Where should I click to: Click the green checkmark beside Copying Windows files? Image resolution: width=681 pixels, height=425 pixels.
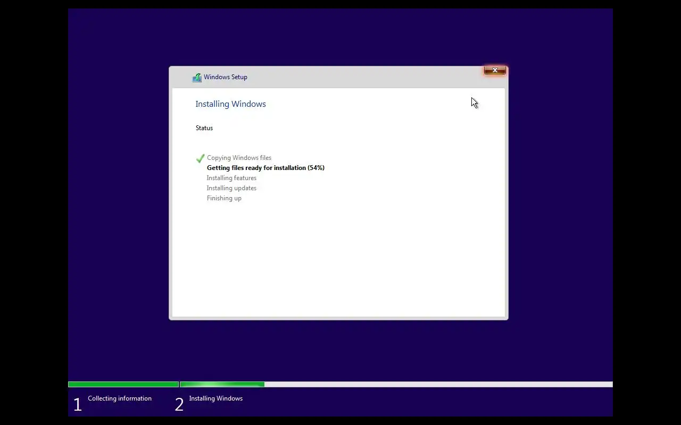click(x=201, y=158)
